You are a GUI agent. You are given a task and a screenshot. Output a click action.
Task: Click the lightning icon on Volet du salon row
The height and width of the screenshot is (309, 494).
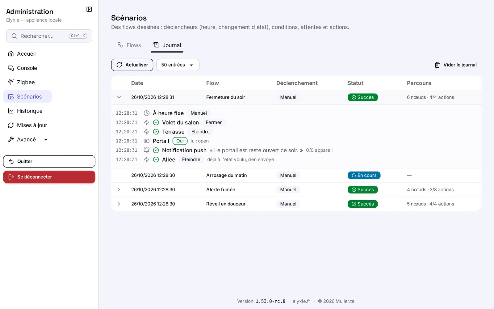click(x=147, y=122)
